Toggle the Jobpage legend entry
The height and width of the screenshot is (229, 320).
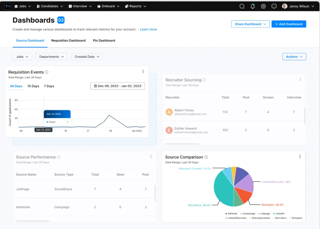(x=264, y=214)
